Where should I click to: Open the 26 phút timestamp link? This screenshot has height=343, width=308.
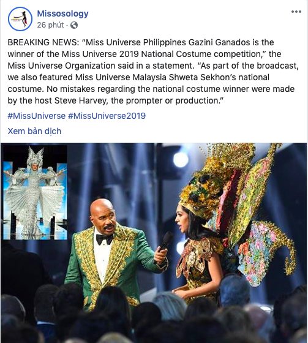point(50,25)
